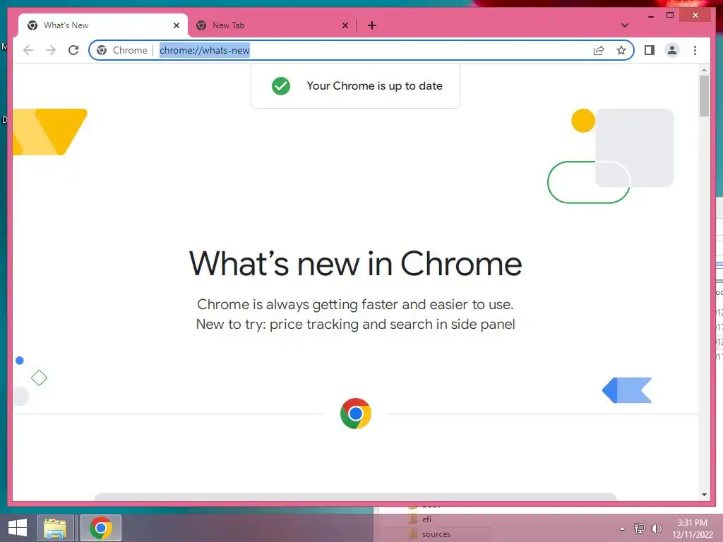Click the scrollbar down arrow
Image resolution: width=723 pixels, height=542 pixels.
coord(704,495)
